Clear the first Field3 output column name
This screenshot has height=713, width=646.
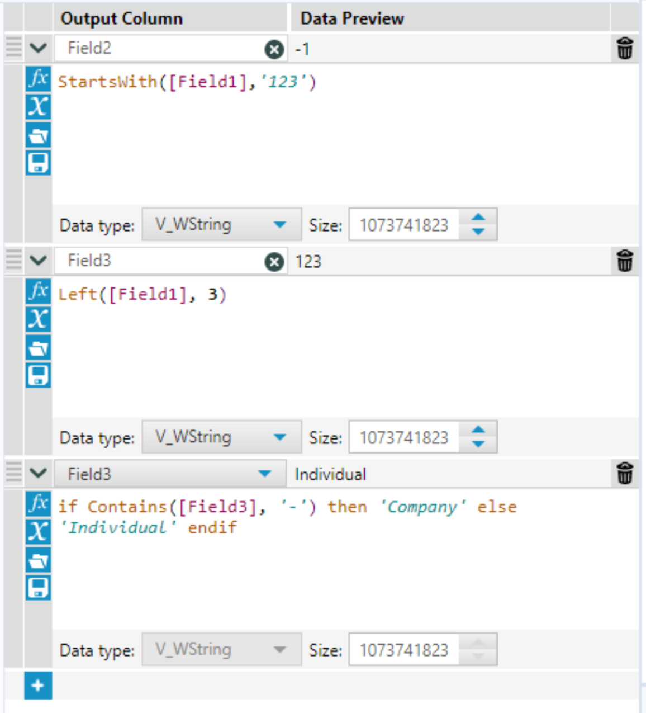[274, 262]
